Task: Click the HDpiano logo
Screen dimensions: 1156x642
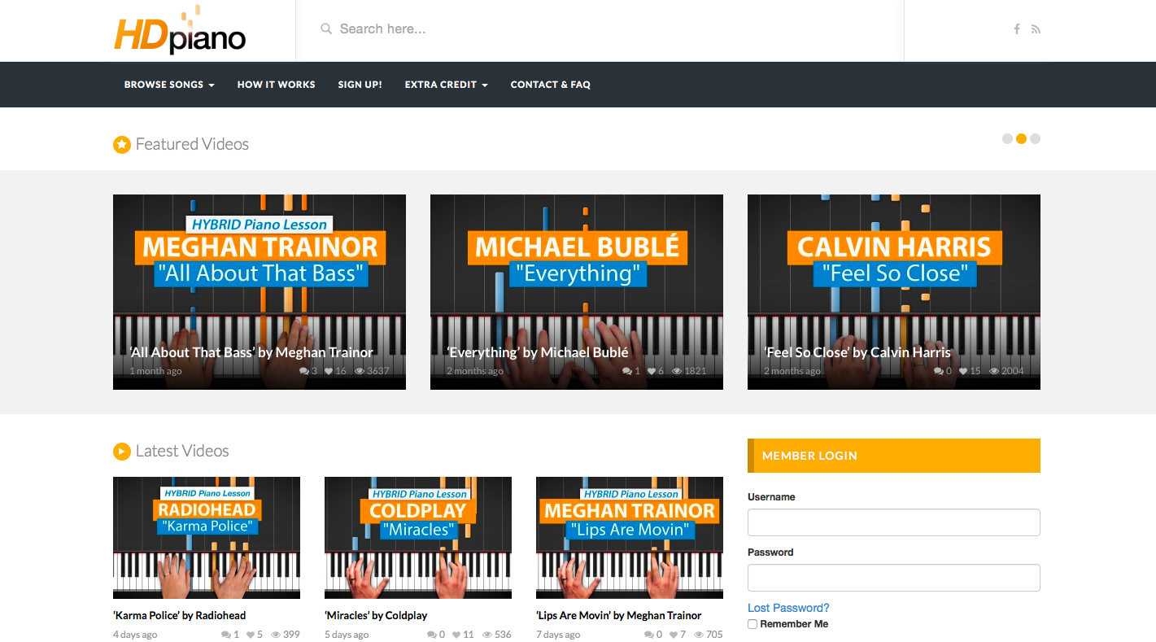Action: (x=180, y=30)
